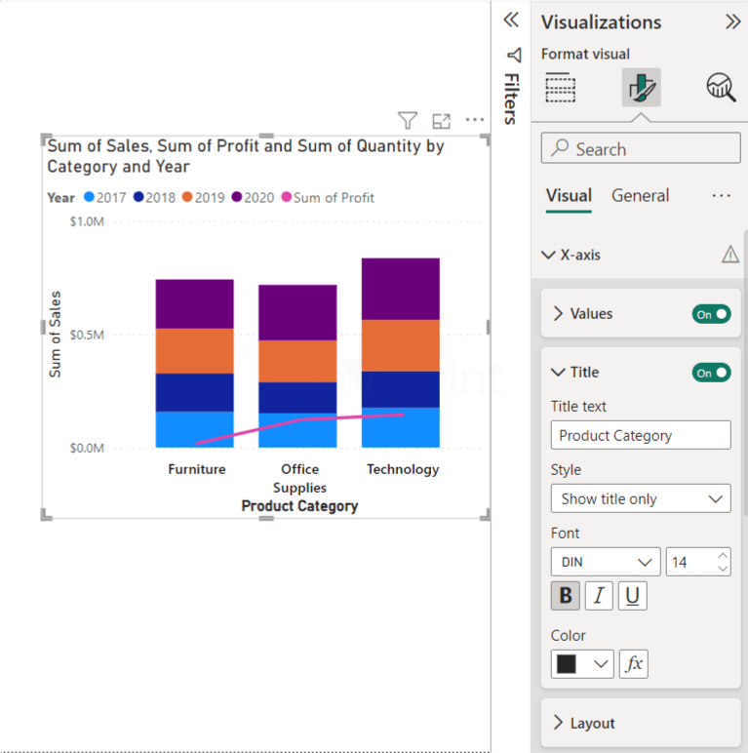Select the Office Supplies 2018 dark blue segment
748x753 pixels.
(297, 398)
